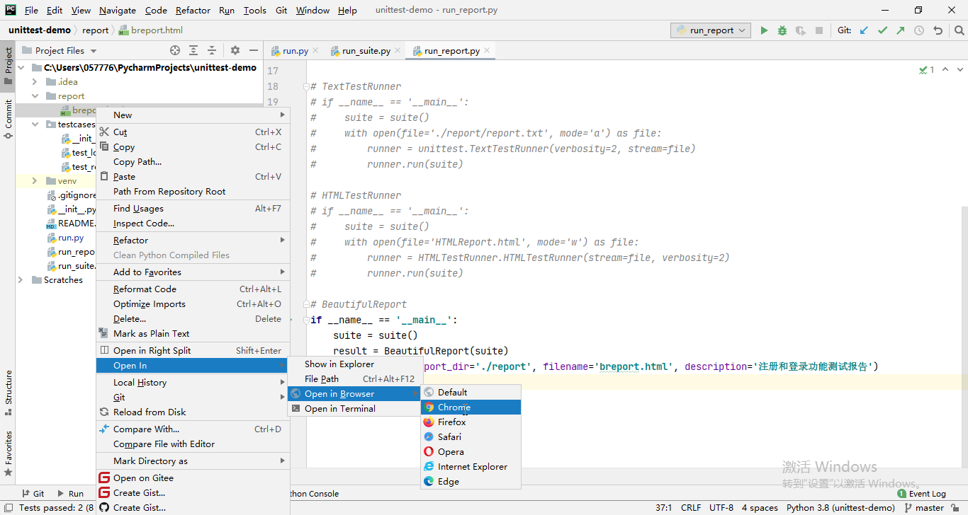Rollback changes icon
This screenshot has width=968, height=515.
click(938, 30)
